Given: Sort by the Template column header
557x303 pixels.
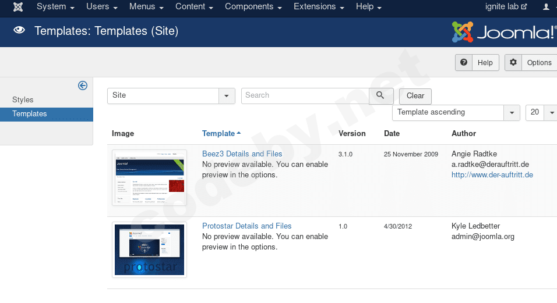Looking at the screenshot, I should pos(221,134).
